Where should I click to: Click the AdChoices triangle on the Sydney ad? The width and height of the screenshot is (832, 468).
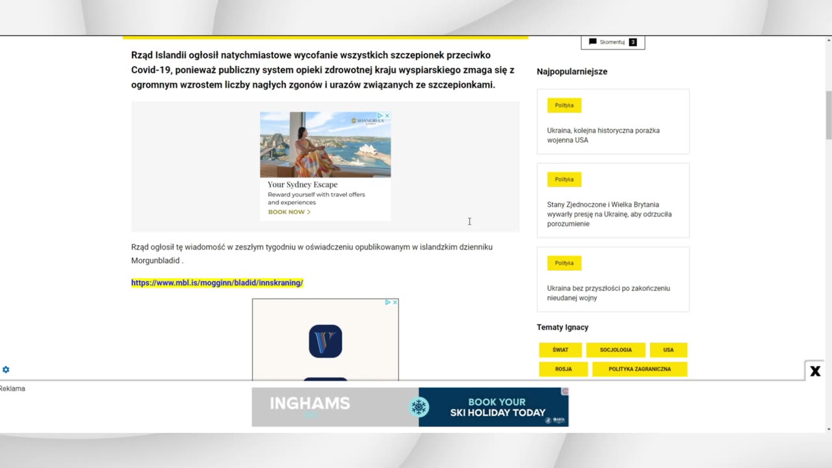click(380, 116)
